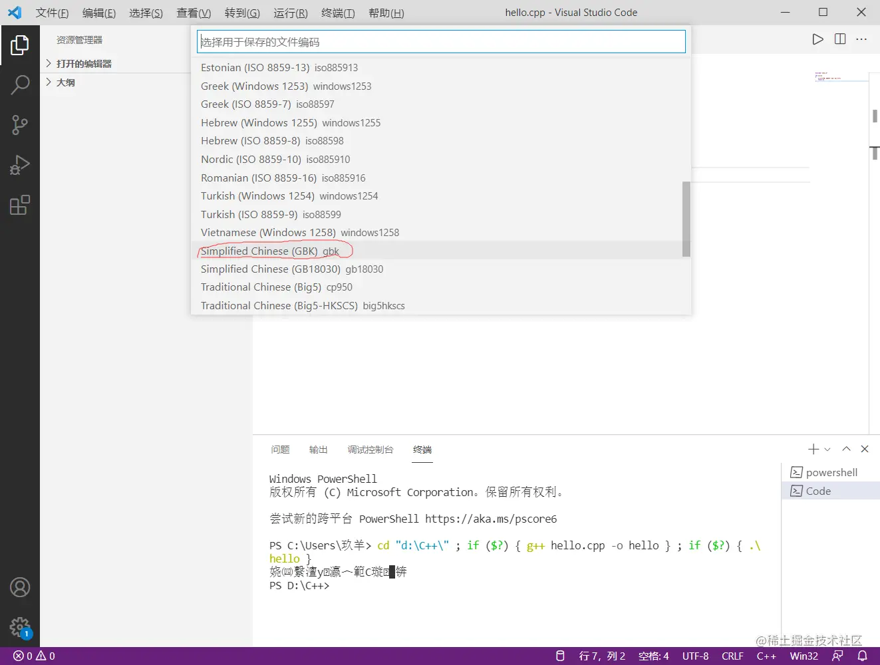This screenshot has width=880, height=665.
Task: Run the code with the play icon
Action: click(x=817, y=39)
